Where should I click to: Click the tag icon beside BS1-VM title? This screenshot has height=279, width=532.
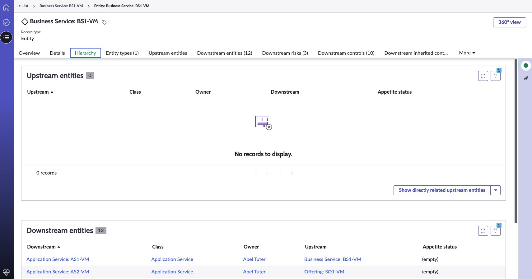104,22
